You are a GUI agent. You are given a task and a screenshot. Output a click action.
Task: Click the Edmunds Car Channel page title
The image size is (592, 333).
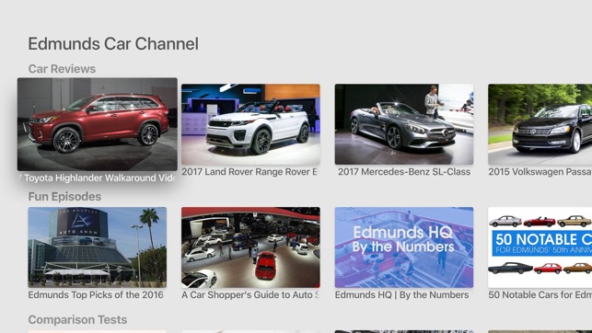(113, 44)
